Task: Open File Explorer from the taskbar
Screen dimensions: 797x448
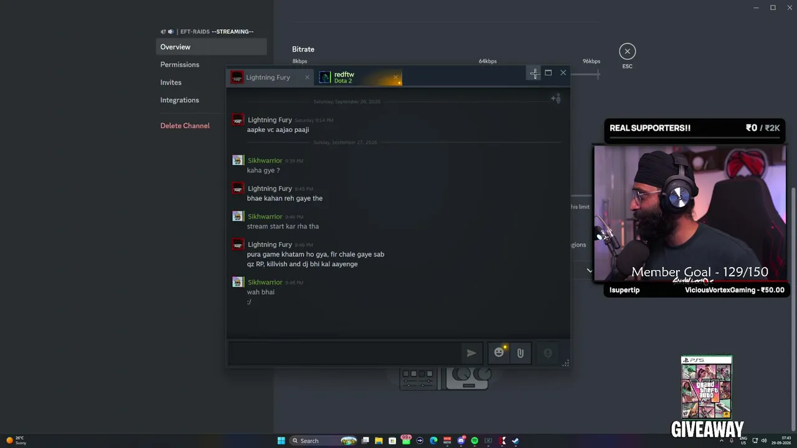Action: [x=379, y=441]
